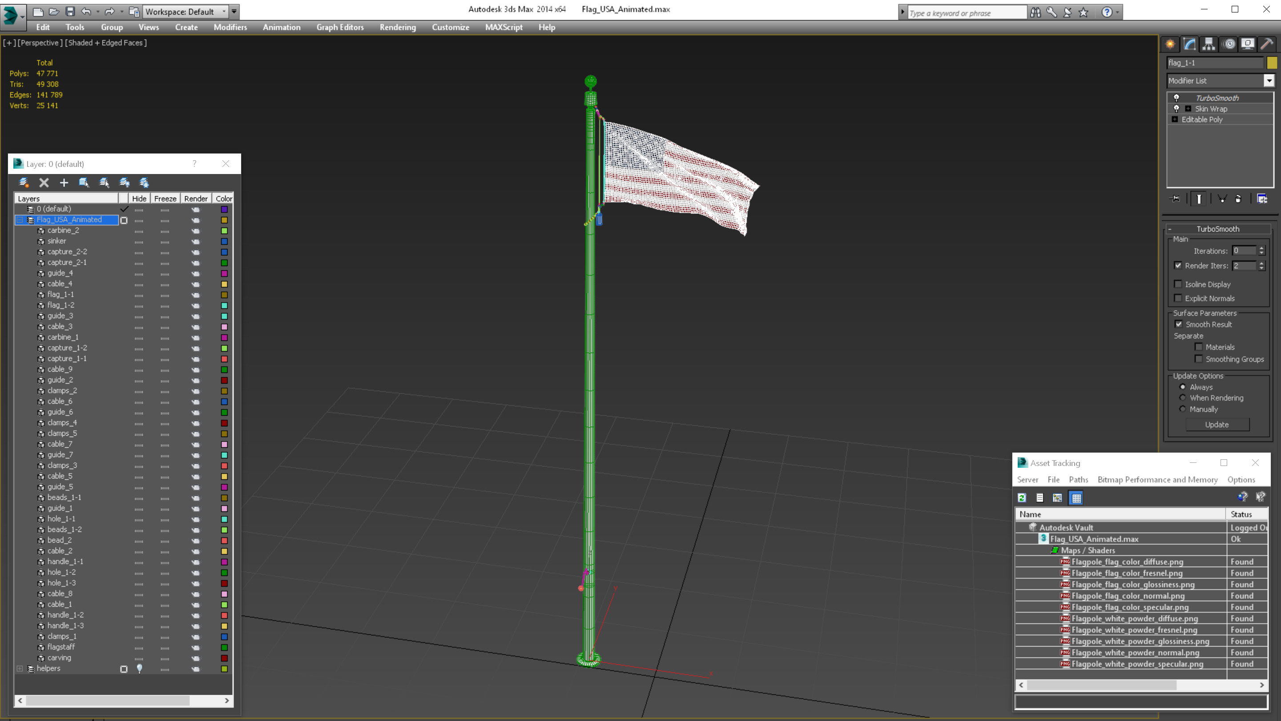This screenshot has height=721, width=1281.
Task: Click the Redo arrow icon
Action: (x=110, y=11)
